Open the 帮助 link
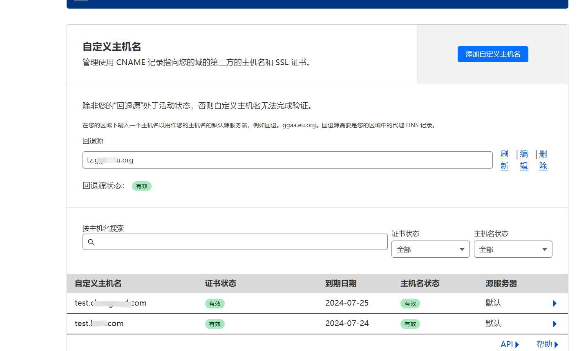Screen dimensions: 588x351 (x=547, y=344)
